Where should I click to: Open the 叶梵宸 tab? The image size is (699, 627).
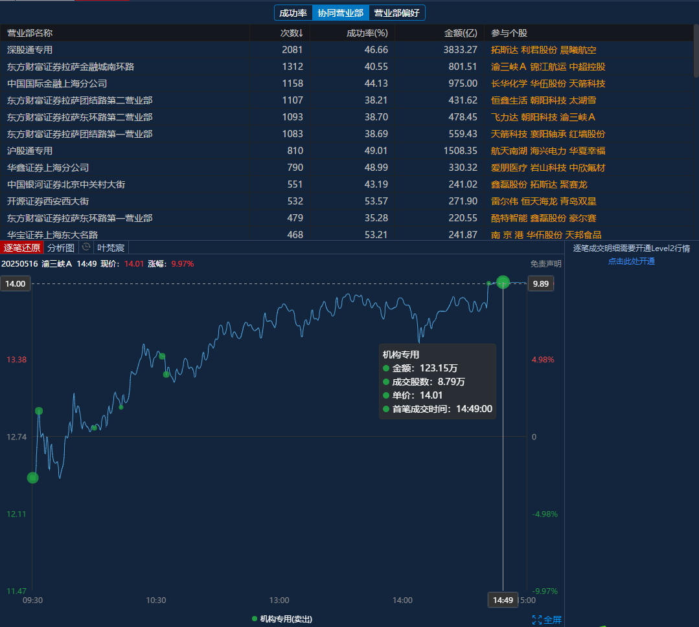tap(111, 248)
